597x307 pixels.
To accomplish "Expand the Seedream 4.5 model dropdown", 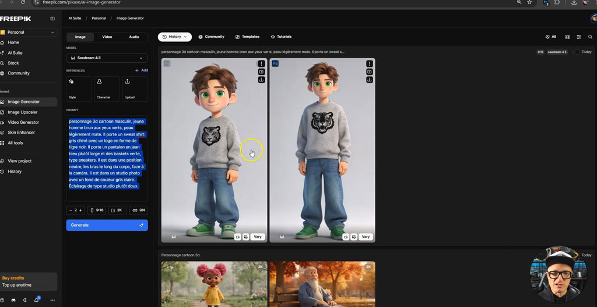I will (107, 58).
